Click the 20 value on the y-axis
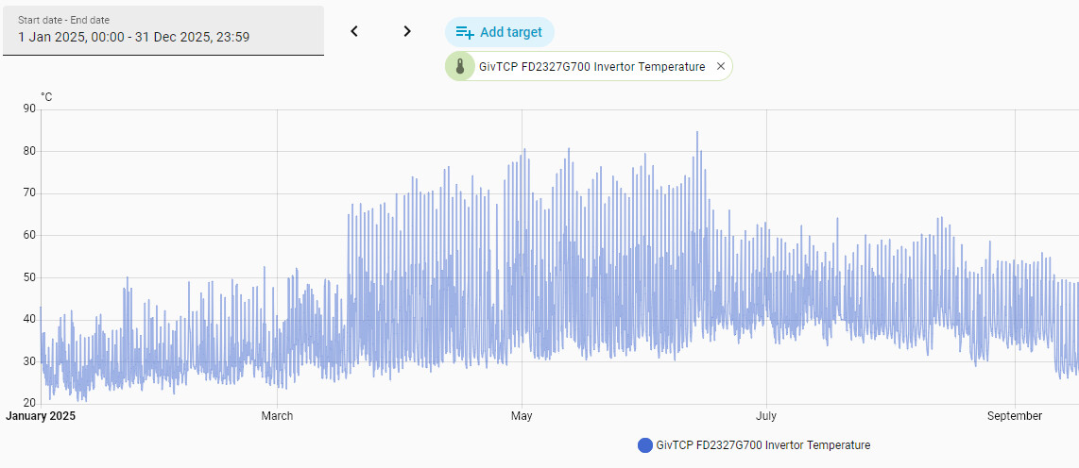Image resolution: width=1079 pixels, height=468 pixels. (29, 403)
